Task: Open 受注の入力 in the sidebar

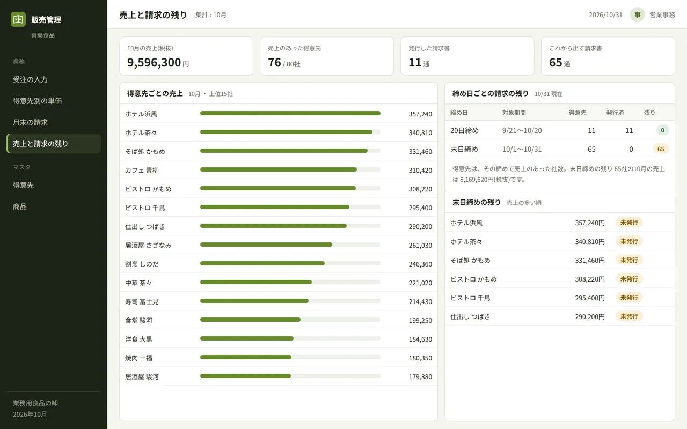Action: 54,79
